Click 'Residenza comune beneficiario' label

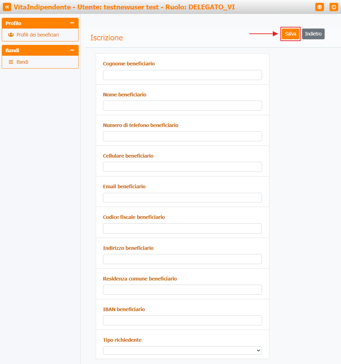pos(140,279)
